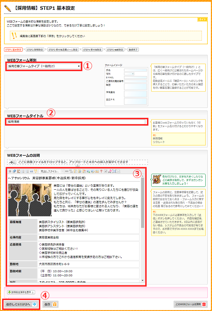Click the folder with red calendar icon
The height and width of the screenshot is (311, 212).
[84, 171]
